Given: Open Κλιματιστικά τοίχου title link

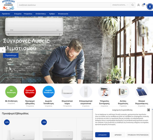Looking at the screenshot, I should (67, 102).
